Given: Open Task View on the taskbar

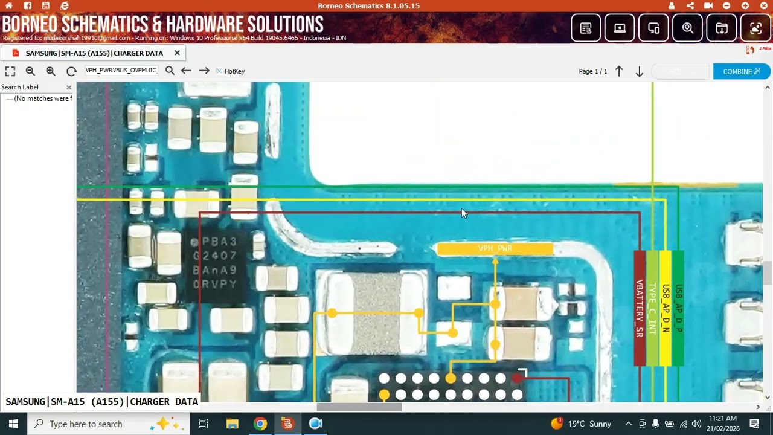Looking at the screenshot, I should coord(204,424).
